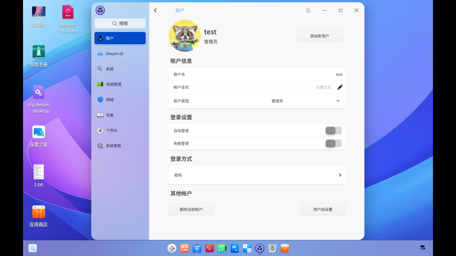Click 用户组设置 button
Image resolution: width=456 pixels, height=256 pixels.
pos(322,209)
